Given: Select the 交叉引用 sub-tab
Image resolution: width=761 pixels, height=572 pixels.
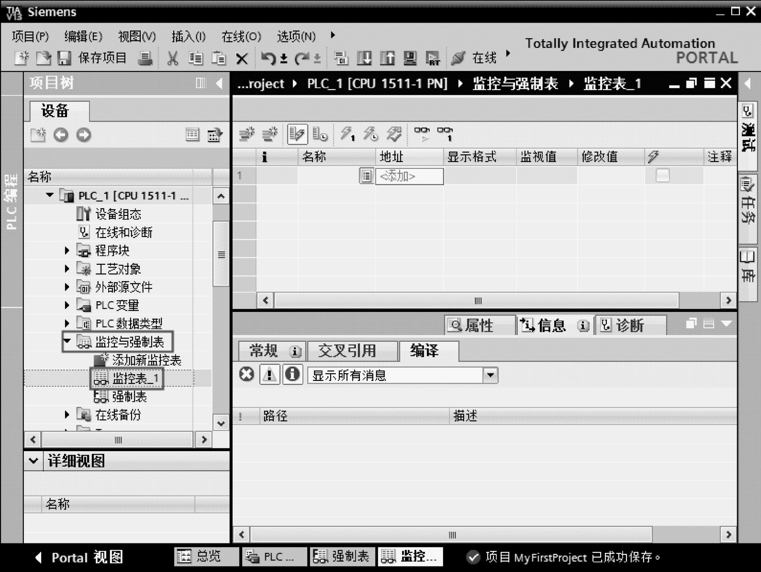Looking at the screenshot, I should click(x=352, y=351).
